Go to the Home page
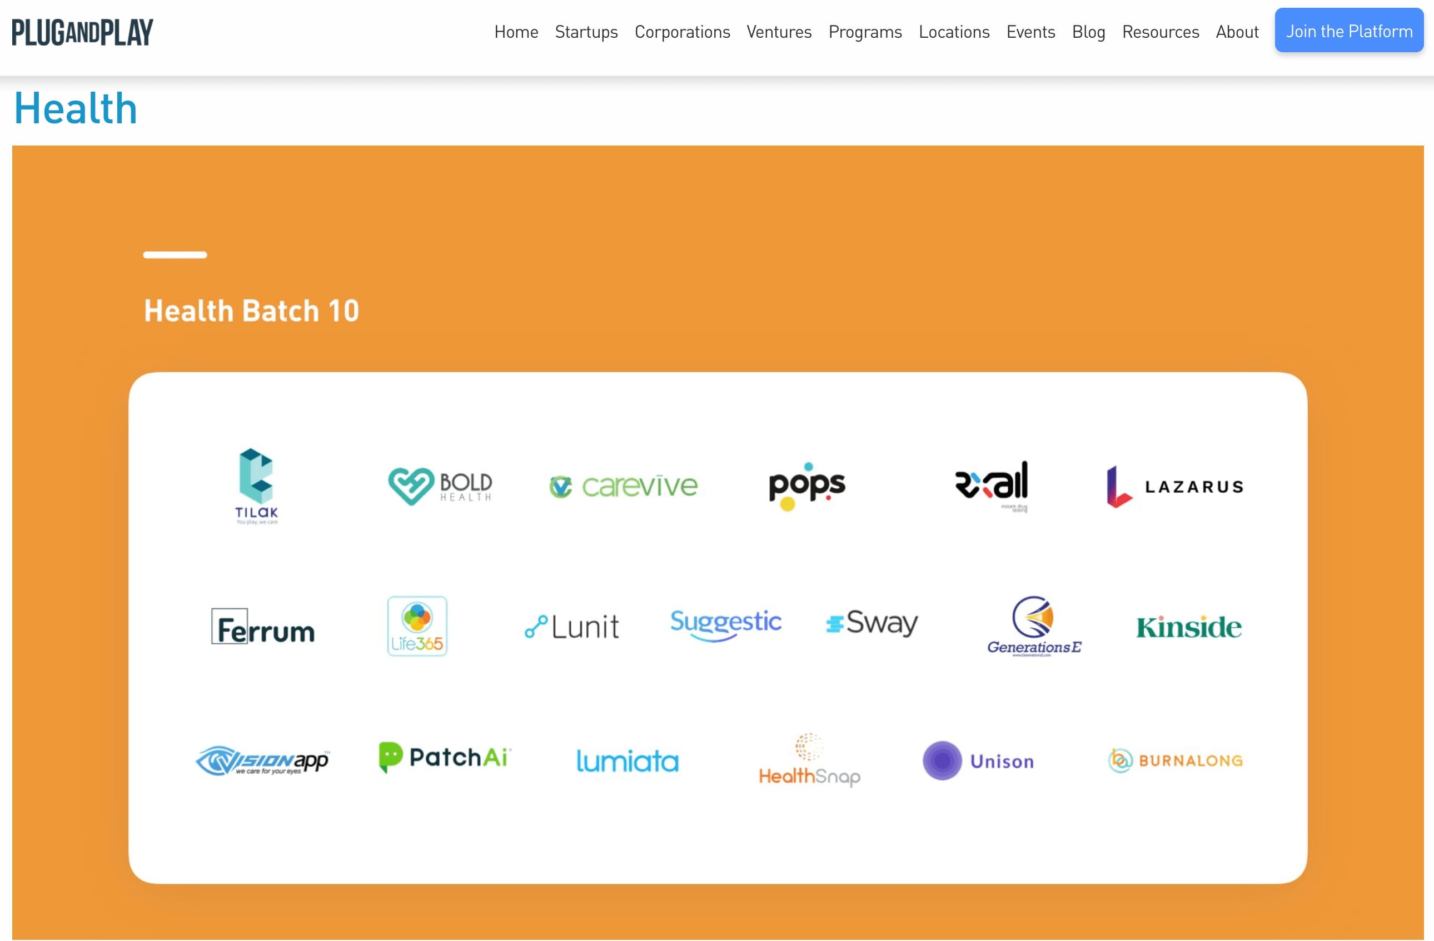 click(516, 32)
